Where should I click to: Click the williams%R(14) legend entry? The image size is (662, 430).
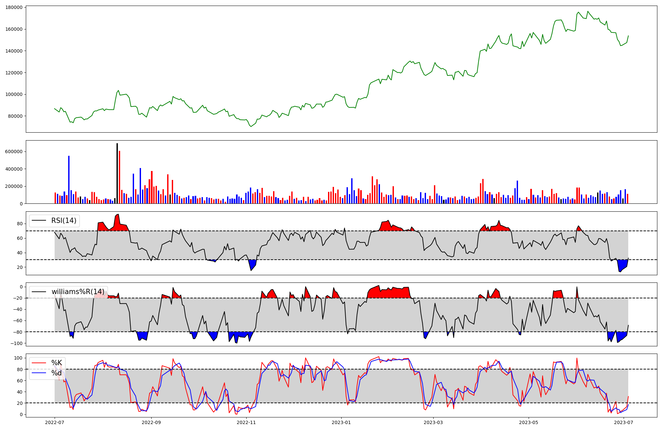click(x=78, y=292)
